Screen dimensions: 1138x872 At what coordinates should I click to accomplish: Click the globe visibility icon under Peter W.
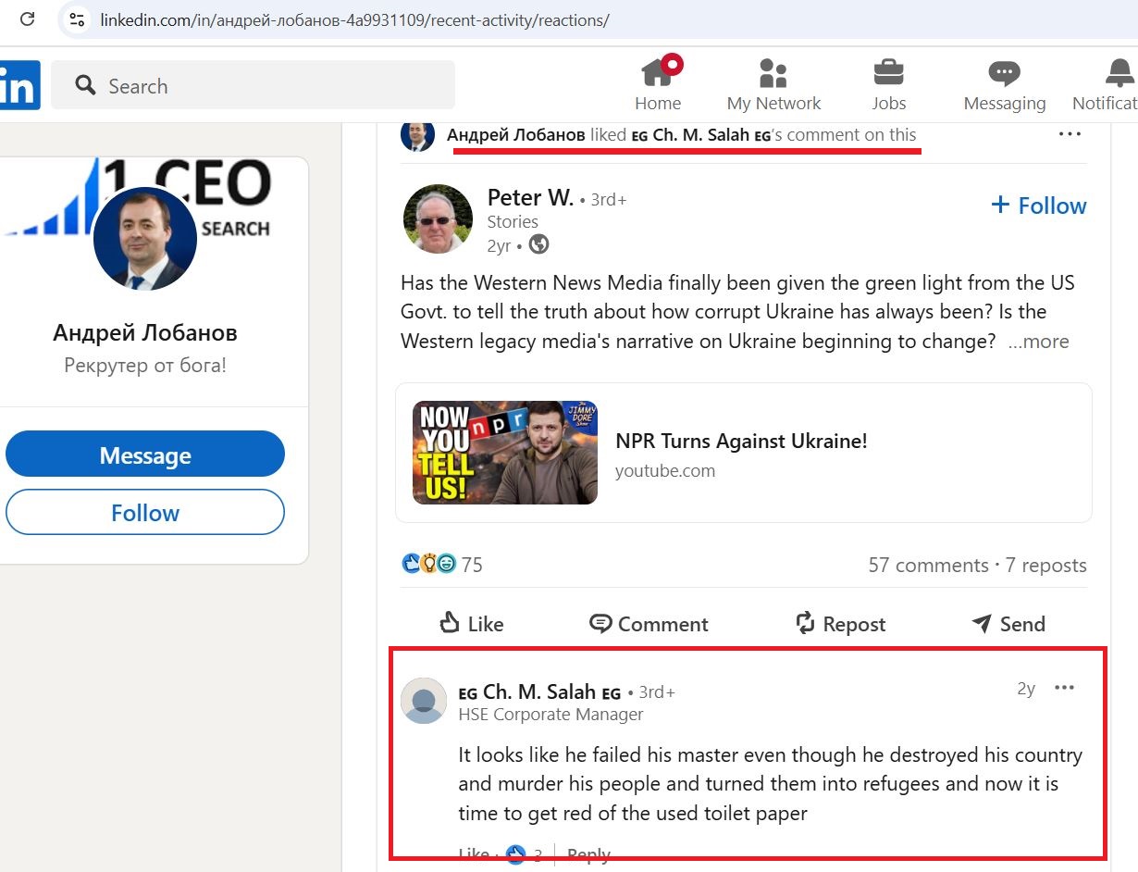[x=538, y=244]
